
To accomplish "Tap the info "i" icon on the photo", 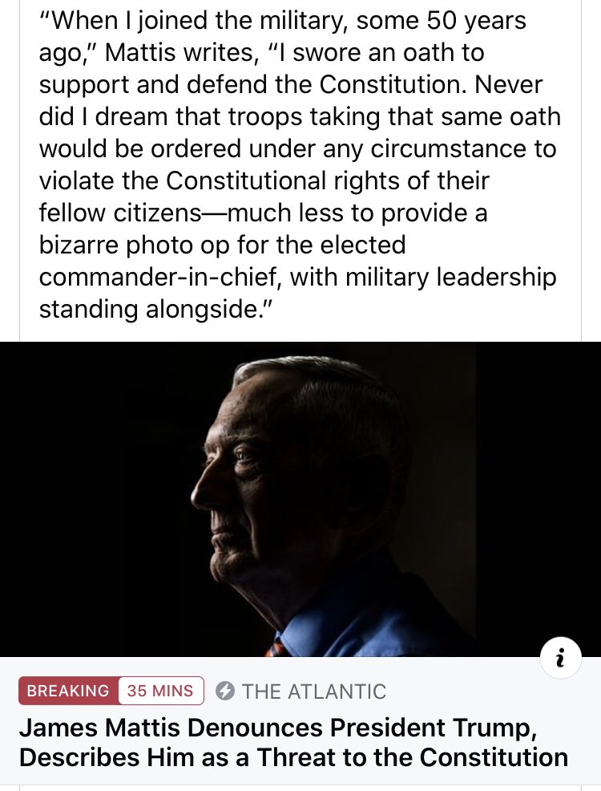I will pos(561,659).
